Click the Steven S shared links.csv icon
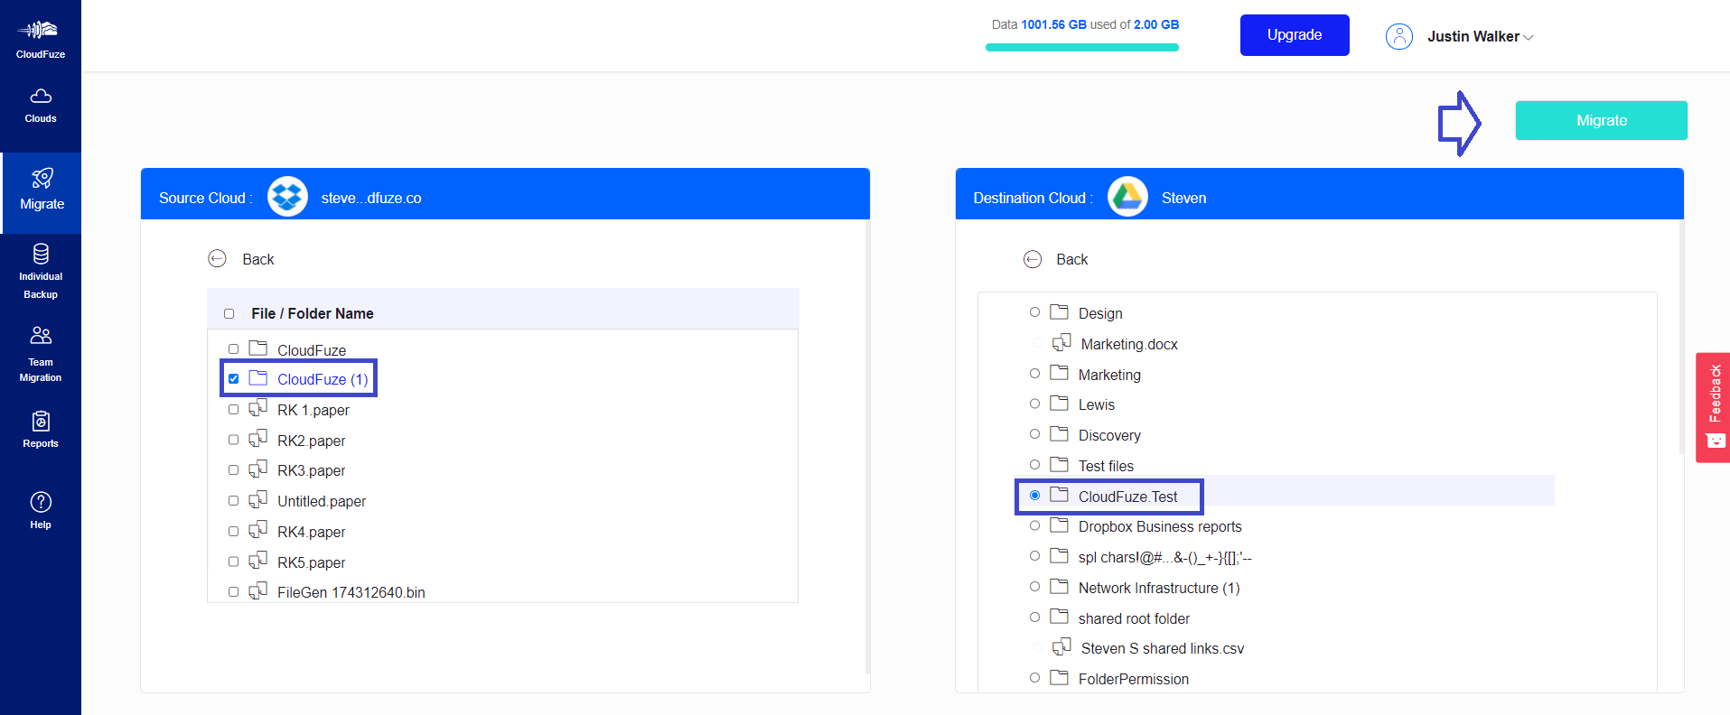1730x715 pixels. [1061, 646]
